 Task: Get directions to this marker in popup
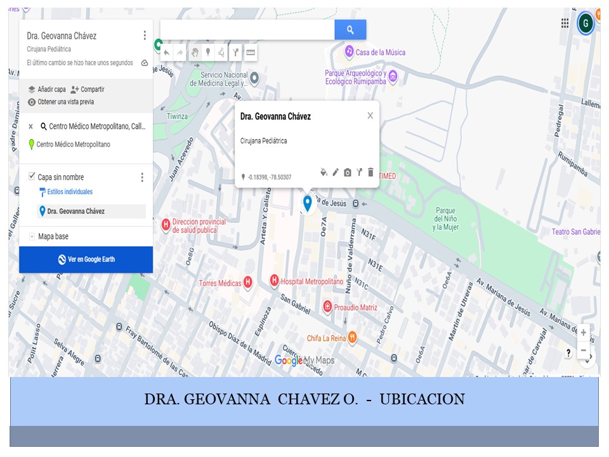click(x=359, y=172)
